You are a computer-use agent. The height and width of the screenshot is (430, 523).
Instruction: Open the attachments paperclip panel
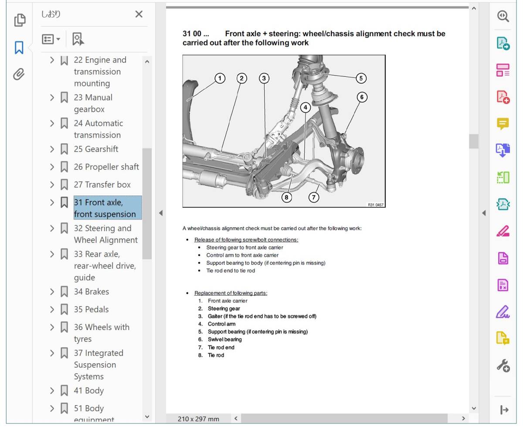pos(19,74)
